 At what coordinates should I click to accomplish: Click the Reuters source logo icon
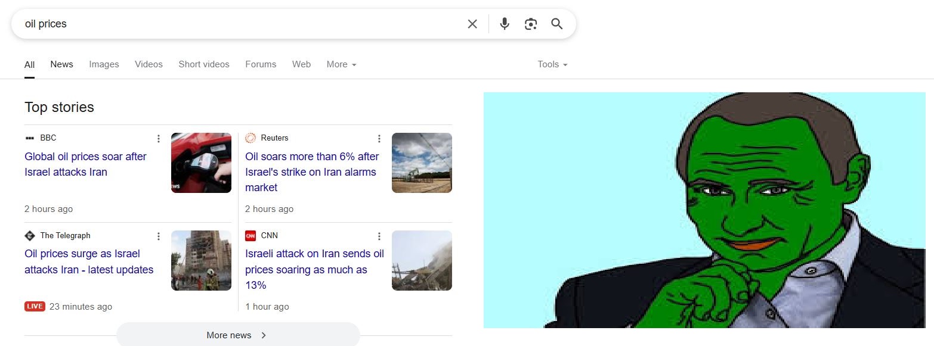click(x=250, y=138)
